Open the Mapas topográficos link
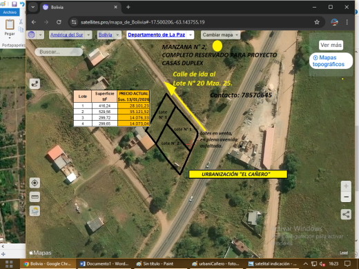This screenshot has width=359, height=269. pos(331,61)
